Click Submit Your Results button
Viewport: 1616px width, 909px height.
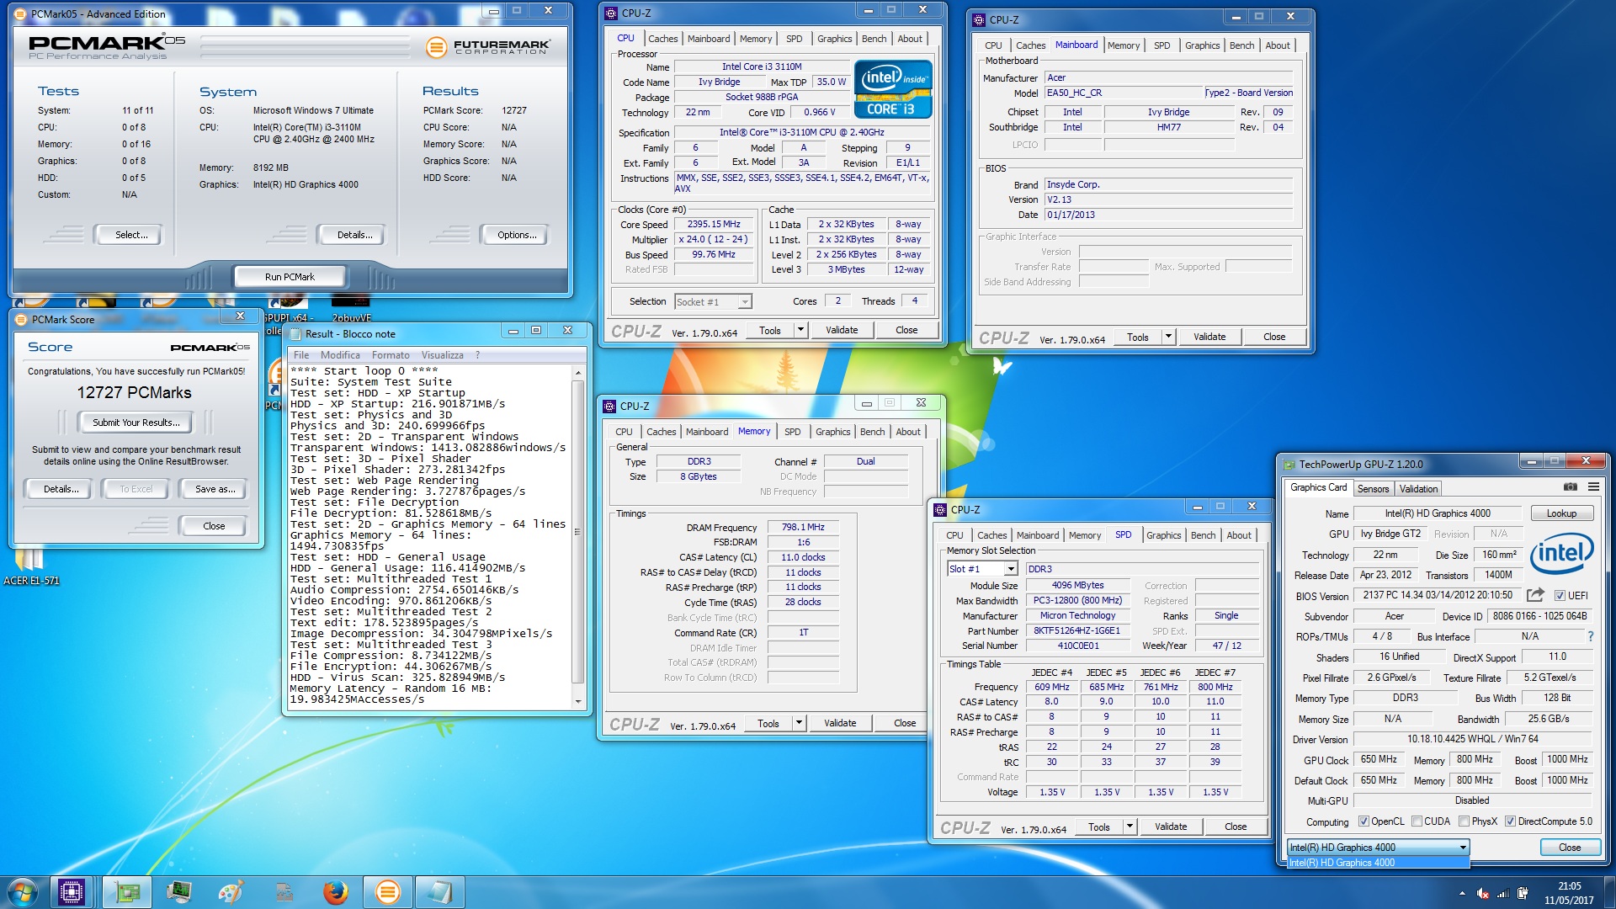coord(136,423)
